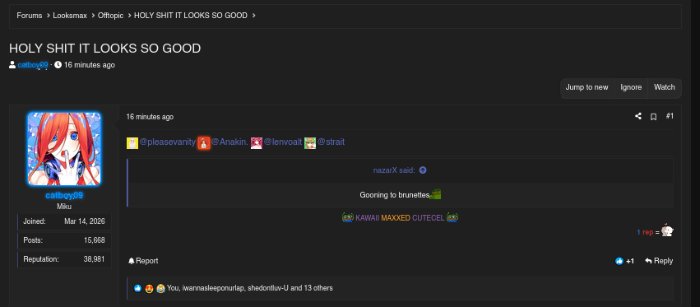Toggle Watch for this thread
The image size is (700, 307).
click(665, 87)
